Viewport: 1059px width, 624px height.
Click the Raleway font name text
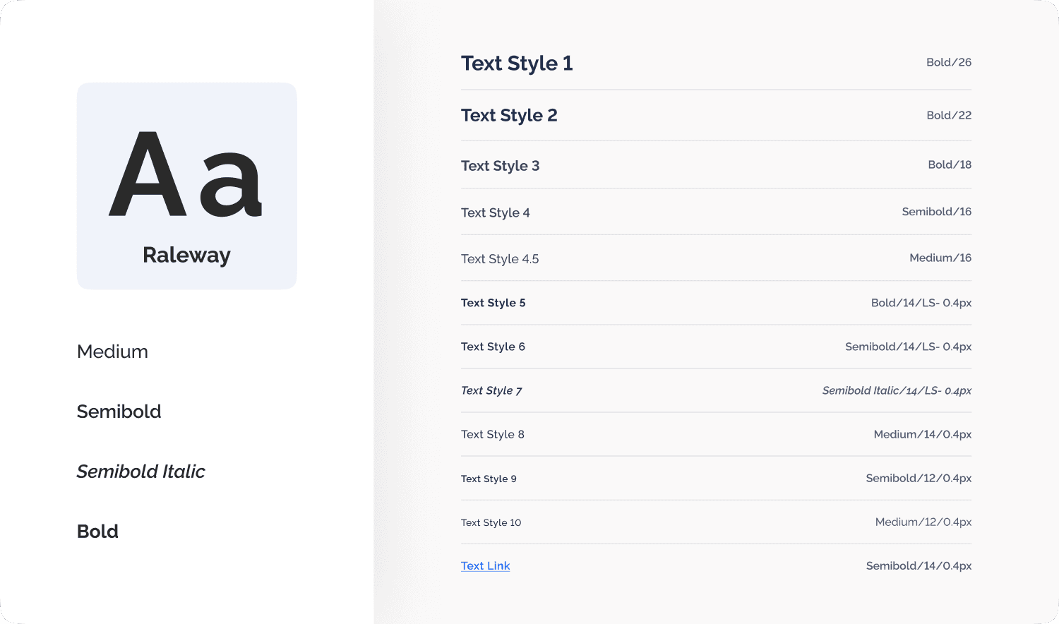coord(186,255)
